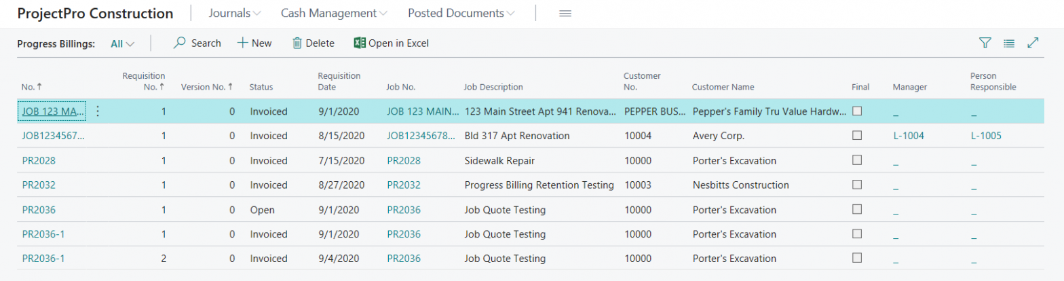Sort by Version No. column header
The image size is (1064, 281).
207,87
